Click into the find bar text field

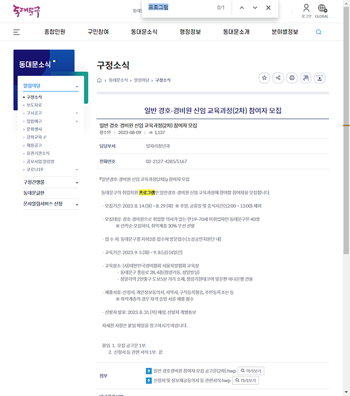coord(181,8)
